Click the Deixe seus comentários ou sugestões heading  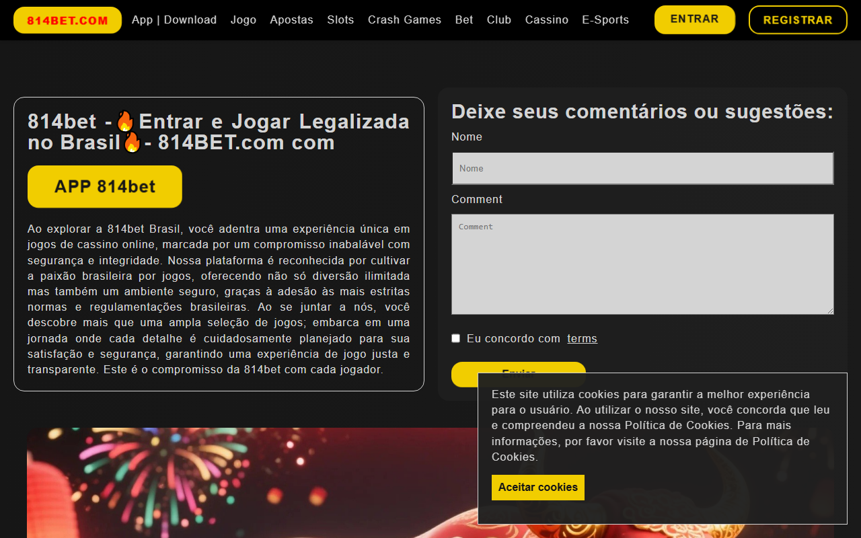642,112
